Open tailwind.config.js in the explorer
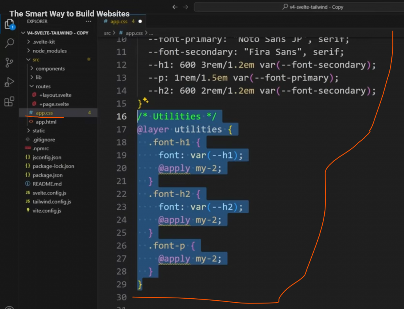Screen dimensions: 404x309 52,202
